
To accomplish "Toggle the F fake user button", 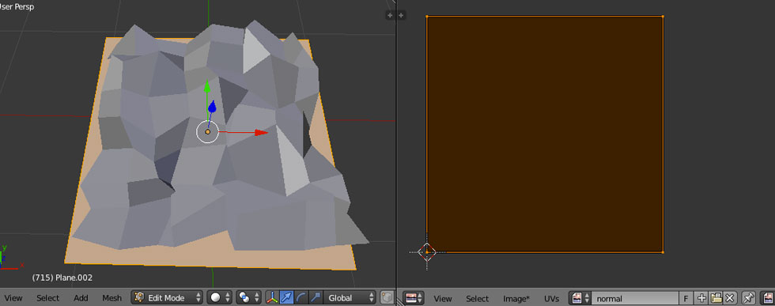I will point(686,298).
